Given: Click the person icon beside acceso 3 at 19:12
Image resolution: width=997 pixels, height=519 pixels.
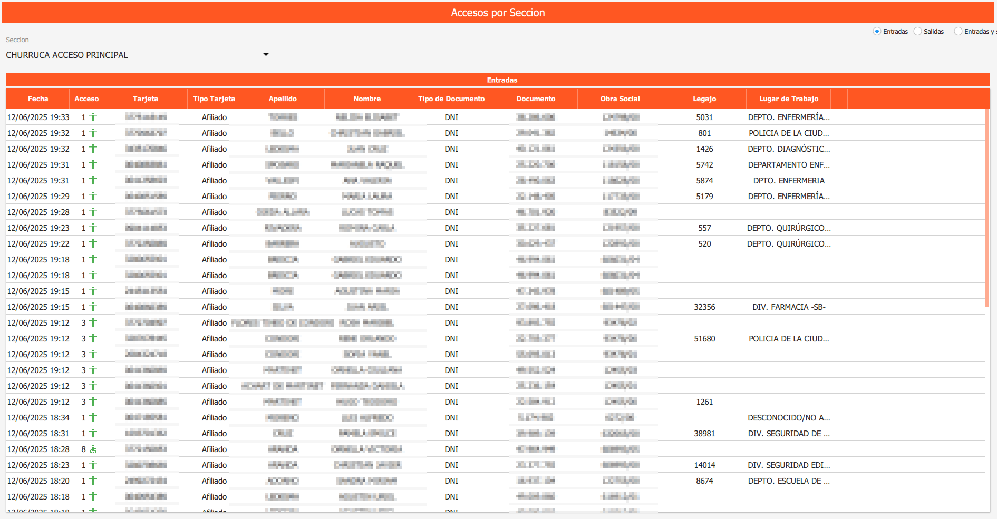Looking at the screenshot, I should coord(93,322).
